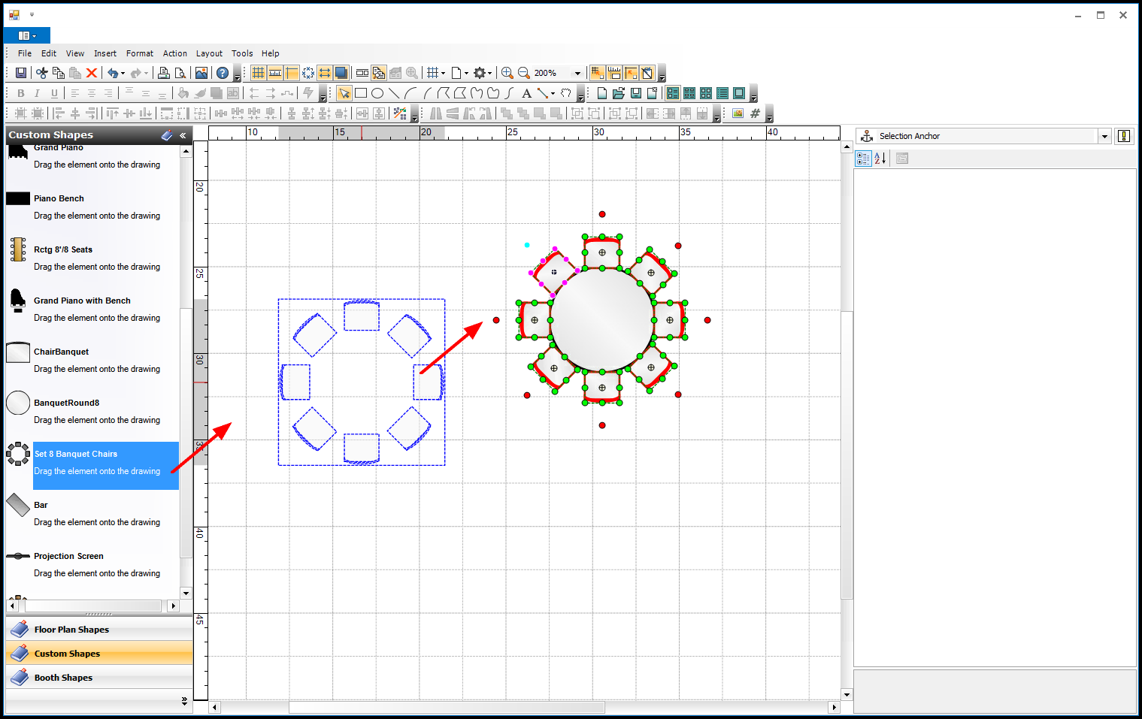Open the page options dropdown arrow
This screenshot has height=719, width=1142.
pyautogui.click(x=466, y=73)
